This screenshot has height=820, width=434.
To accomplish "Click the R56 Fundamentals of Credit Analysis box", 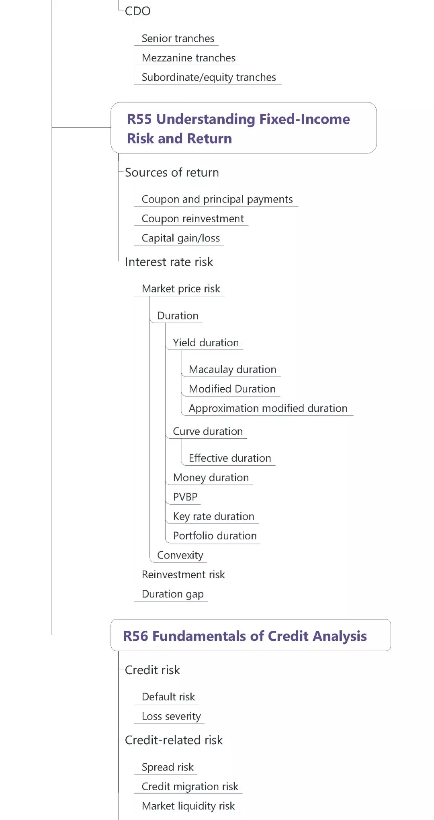I will click(x=250, y=636).
